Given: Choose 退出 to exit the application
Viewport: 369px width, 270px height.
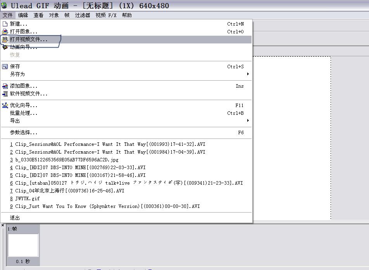Looking at the screenshot, I should coord(126,218).
